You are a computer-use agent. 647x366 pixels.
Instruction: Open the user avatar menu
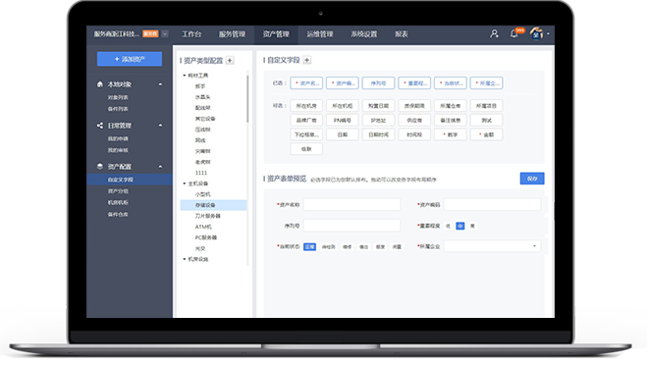(x=537, y=33)
